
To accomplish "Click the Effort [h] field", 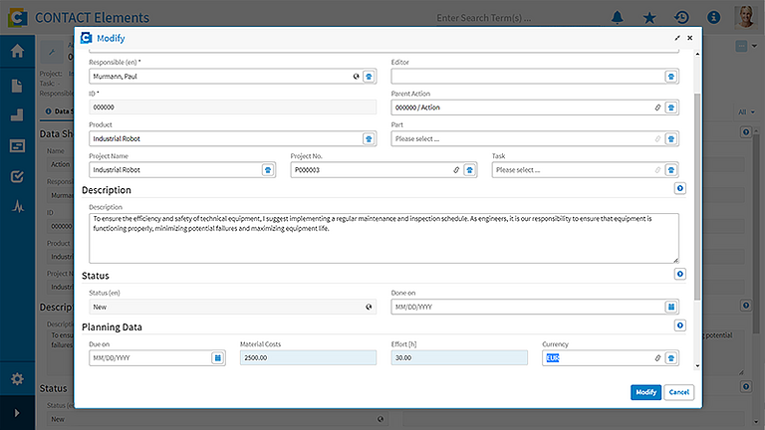I will pos(459,358).
